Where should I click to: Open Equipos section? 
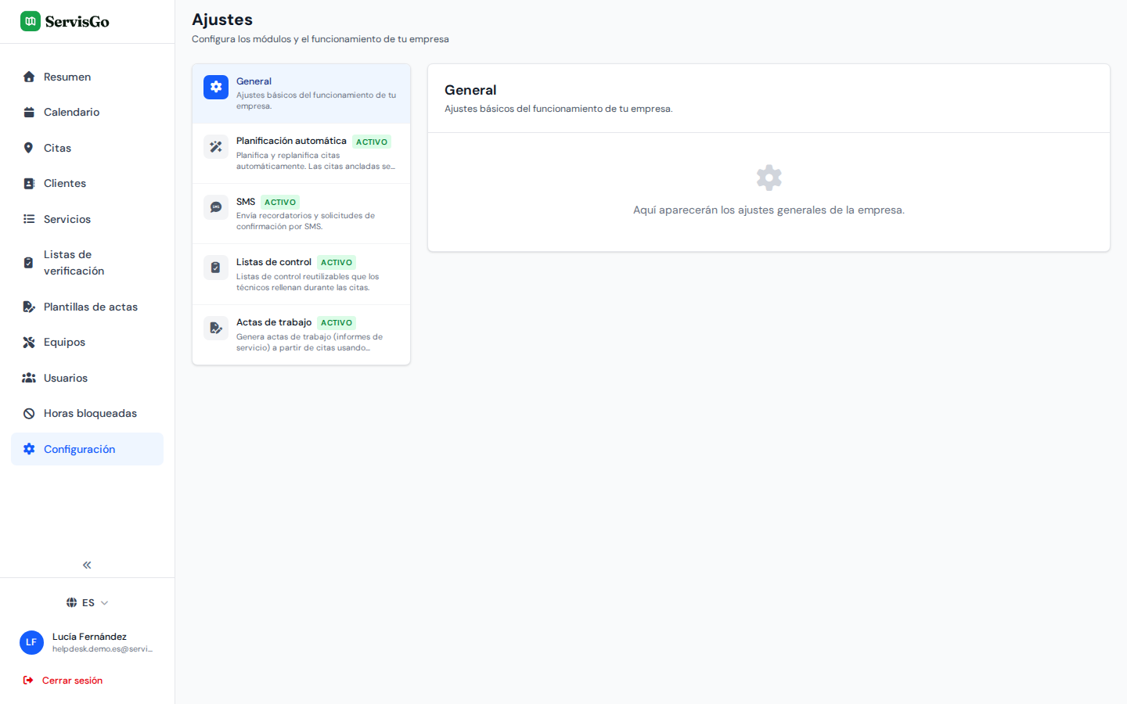point(87,342)
